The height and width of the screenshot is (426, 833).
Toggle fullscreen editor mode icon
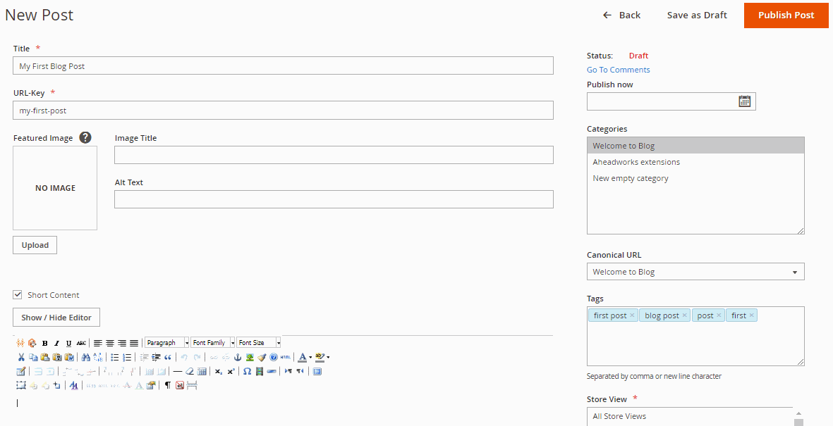317,371
